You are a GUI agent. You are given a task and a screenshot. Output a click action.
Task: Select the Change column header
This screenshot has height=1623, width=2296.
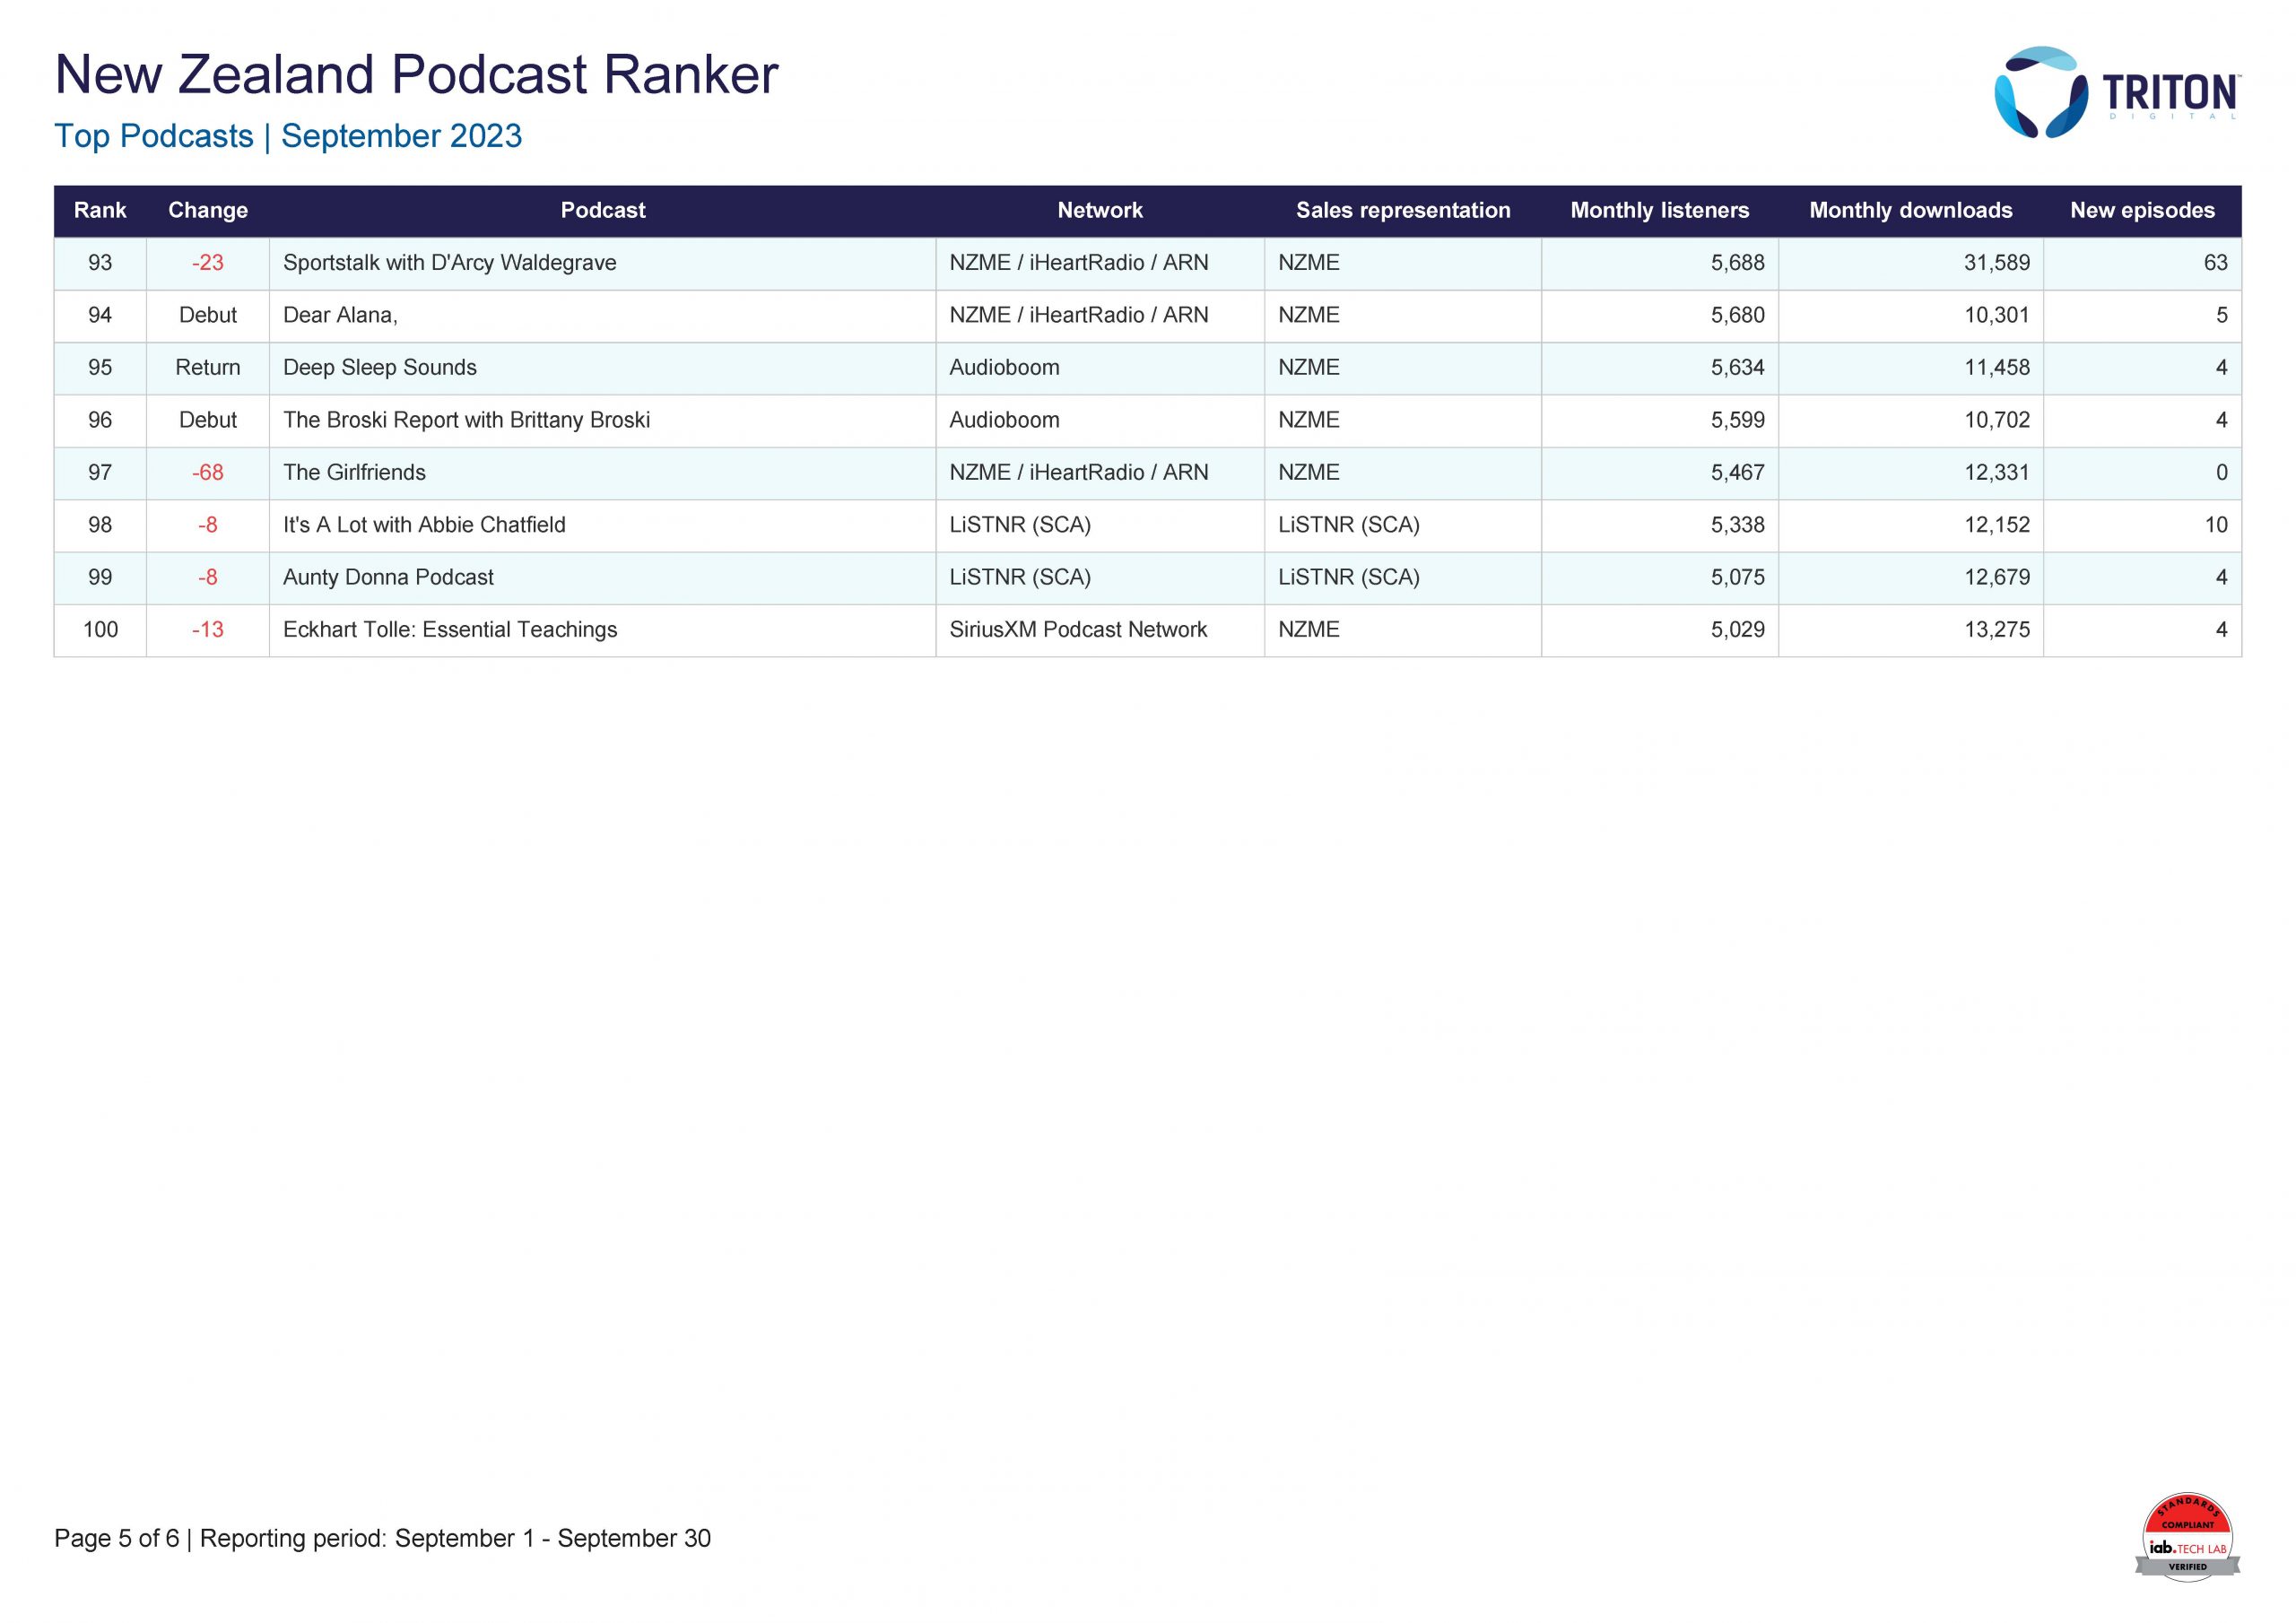pos(208,210)
